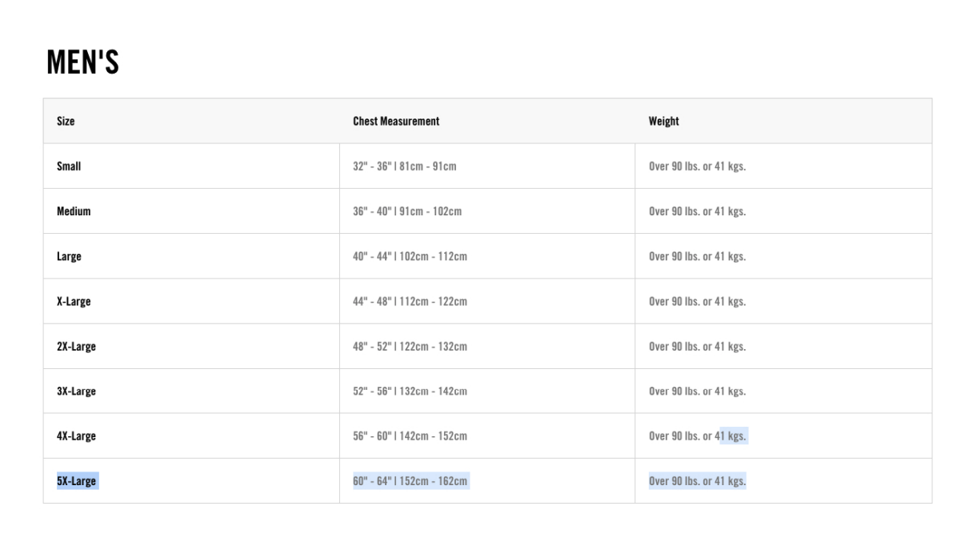Click chest measurement 52" - 56" | 132cm - 142cm

click(410, 391)
